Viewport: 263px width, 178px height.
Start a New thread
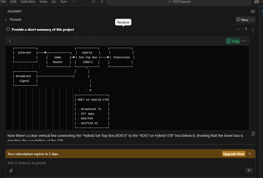pos(242,20)
